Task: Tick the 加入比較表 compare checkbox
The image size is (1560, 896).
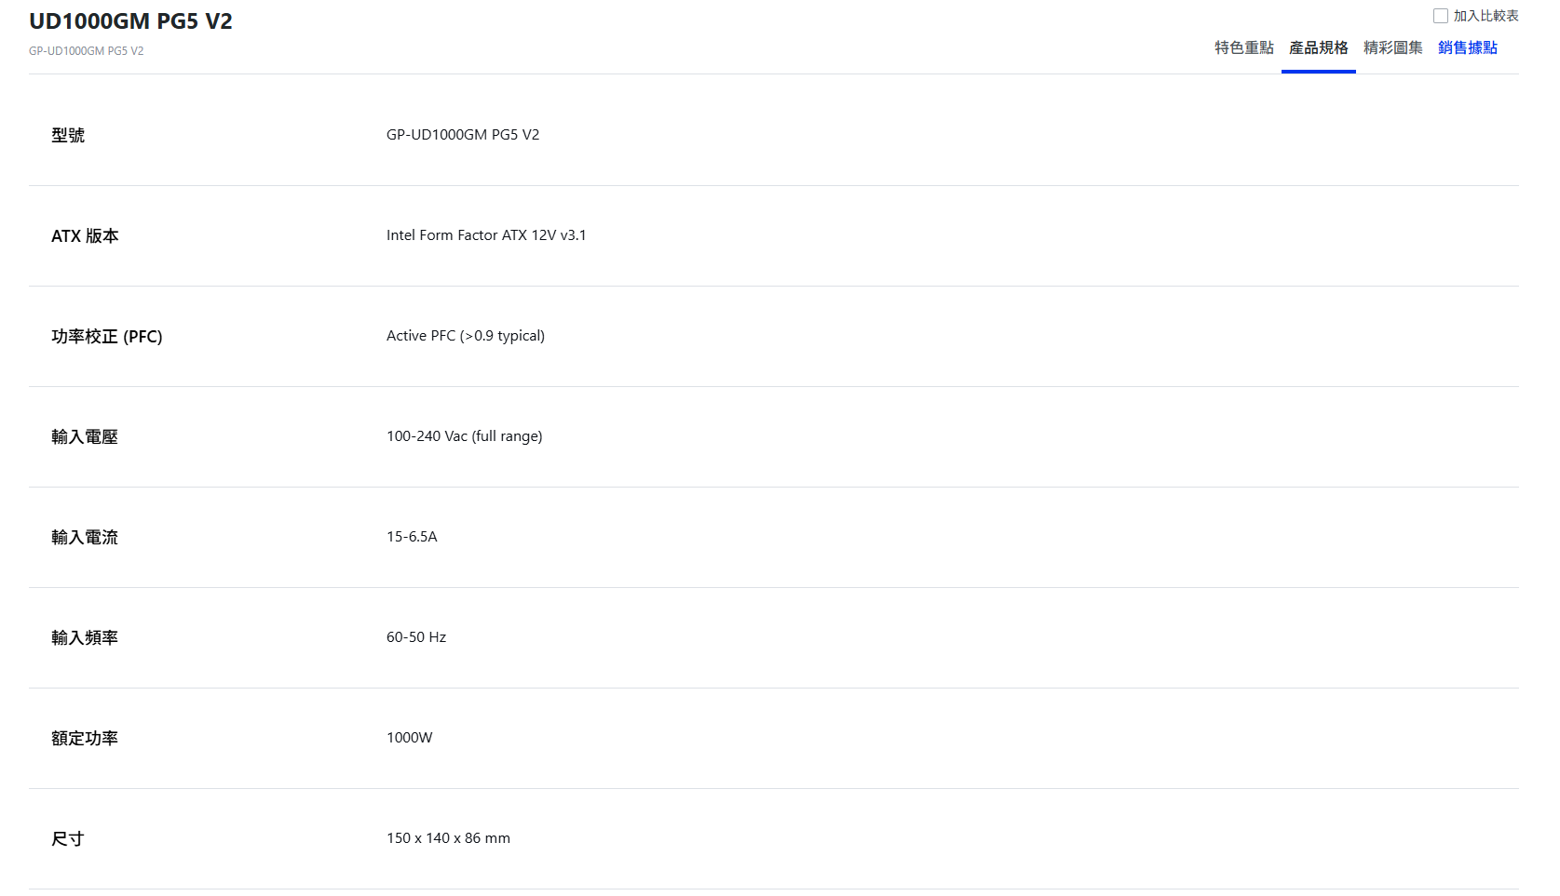Action: pyautogui.click(x=1441, y=16)
